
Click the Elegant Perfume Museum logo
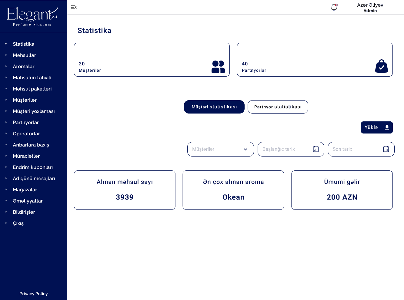[x=32, y=17]
